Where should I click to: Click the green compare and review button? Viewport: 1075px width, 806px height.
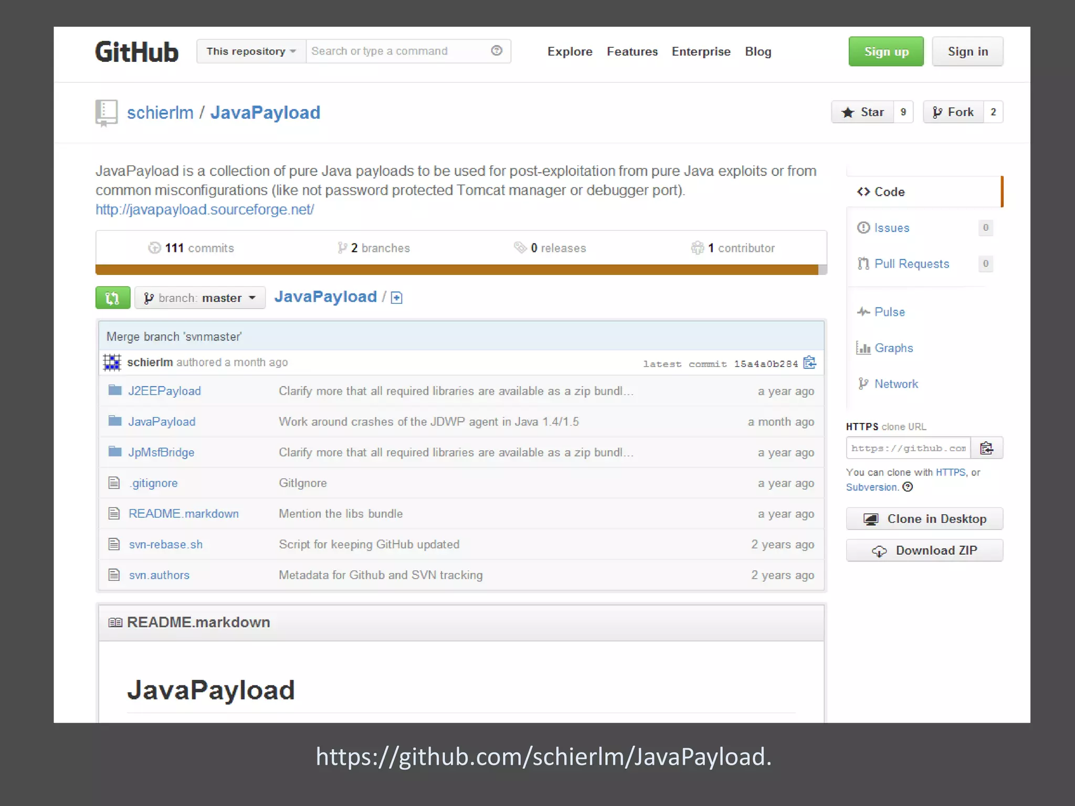click(113, 298)
